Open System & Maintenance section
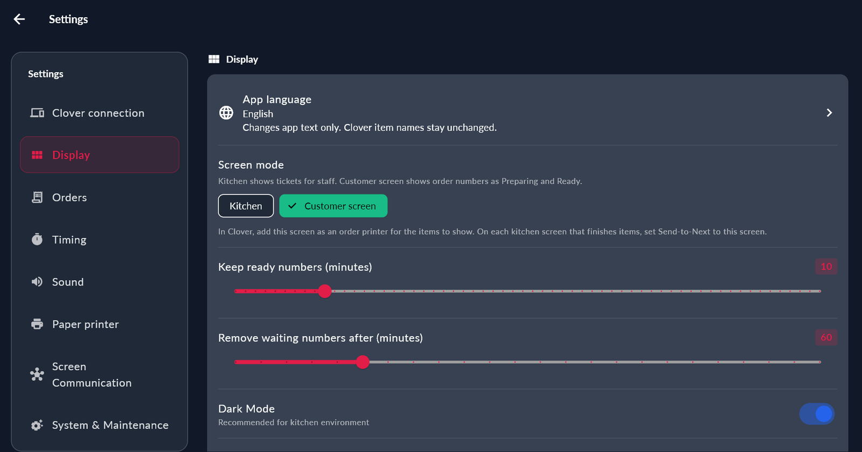The height and width of the screenshot is (452, 862). point(100,425)
